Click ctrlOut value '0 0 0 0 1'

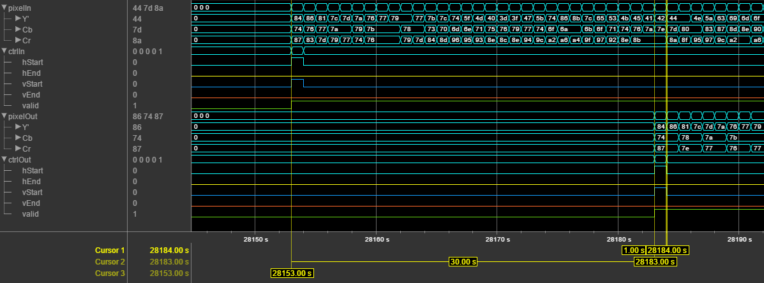[147, 160]
